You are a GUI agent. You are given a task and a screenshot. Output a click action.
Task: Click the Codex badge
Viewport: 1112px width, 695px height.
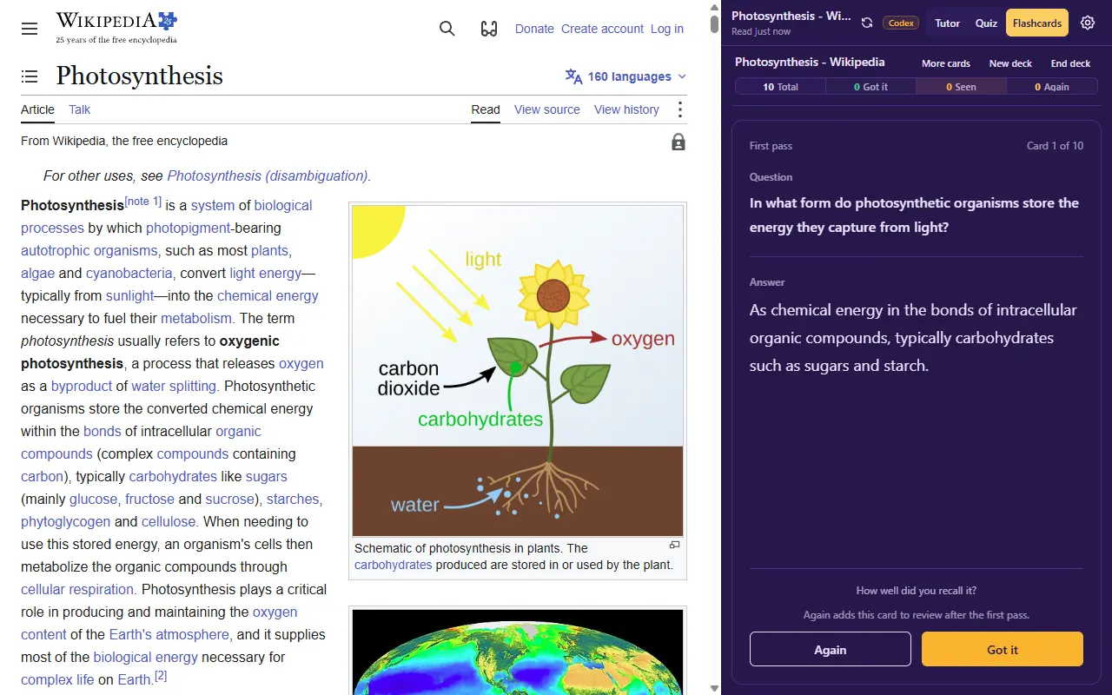(901, 23)
